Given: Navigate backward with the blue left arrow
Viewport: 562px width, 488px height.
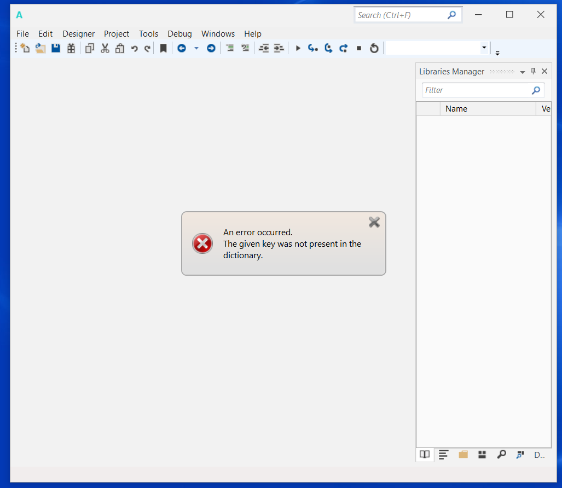Looking at the screenshot, I should point(182,48).
